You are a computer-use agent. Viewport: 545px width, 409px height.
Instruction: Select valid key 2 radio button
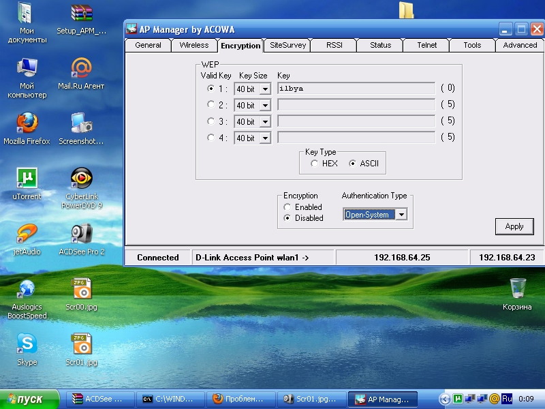point(211,105)
